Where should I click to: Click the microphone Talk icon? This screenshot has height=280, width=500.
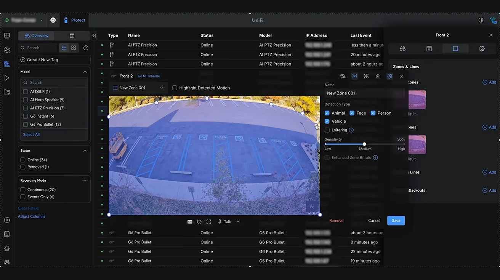[220, 222]
